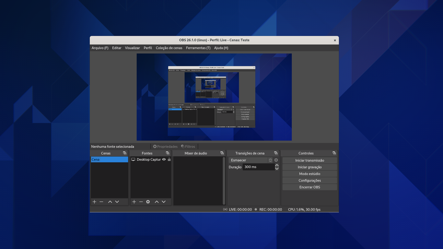
Task: Click the LIVE: 00:00:00 timer text
Action: tap(240, 209)
